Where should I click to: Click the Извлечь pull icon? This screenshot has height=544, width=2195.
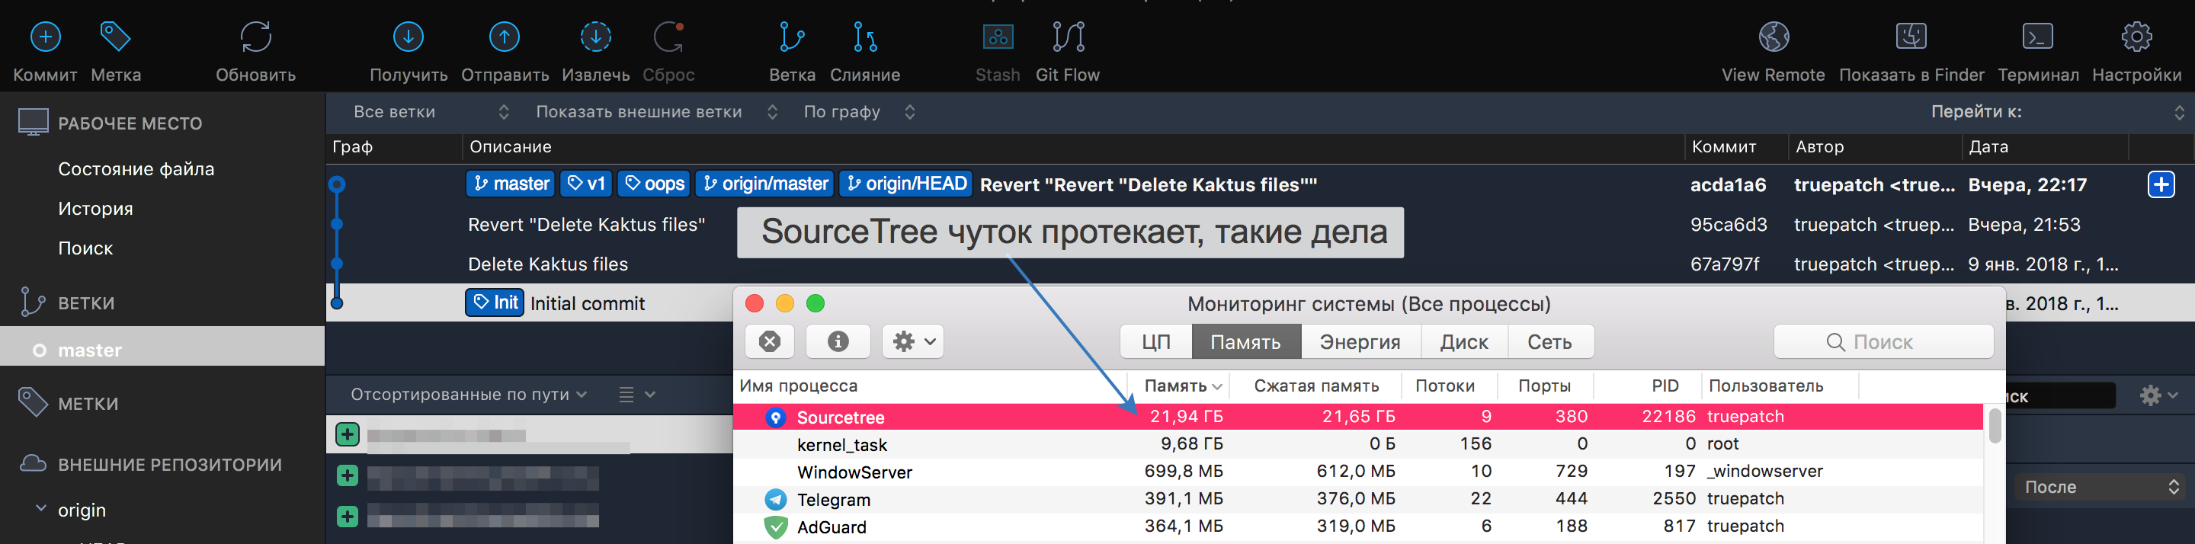[595, 37]
